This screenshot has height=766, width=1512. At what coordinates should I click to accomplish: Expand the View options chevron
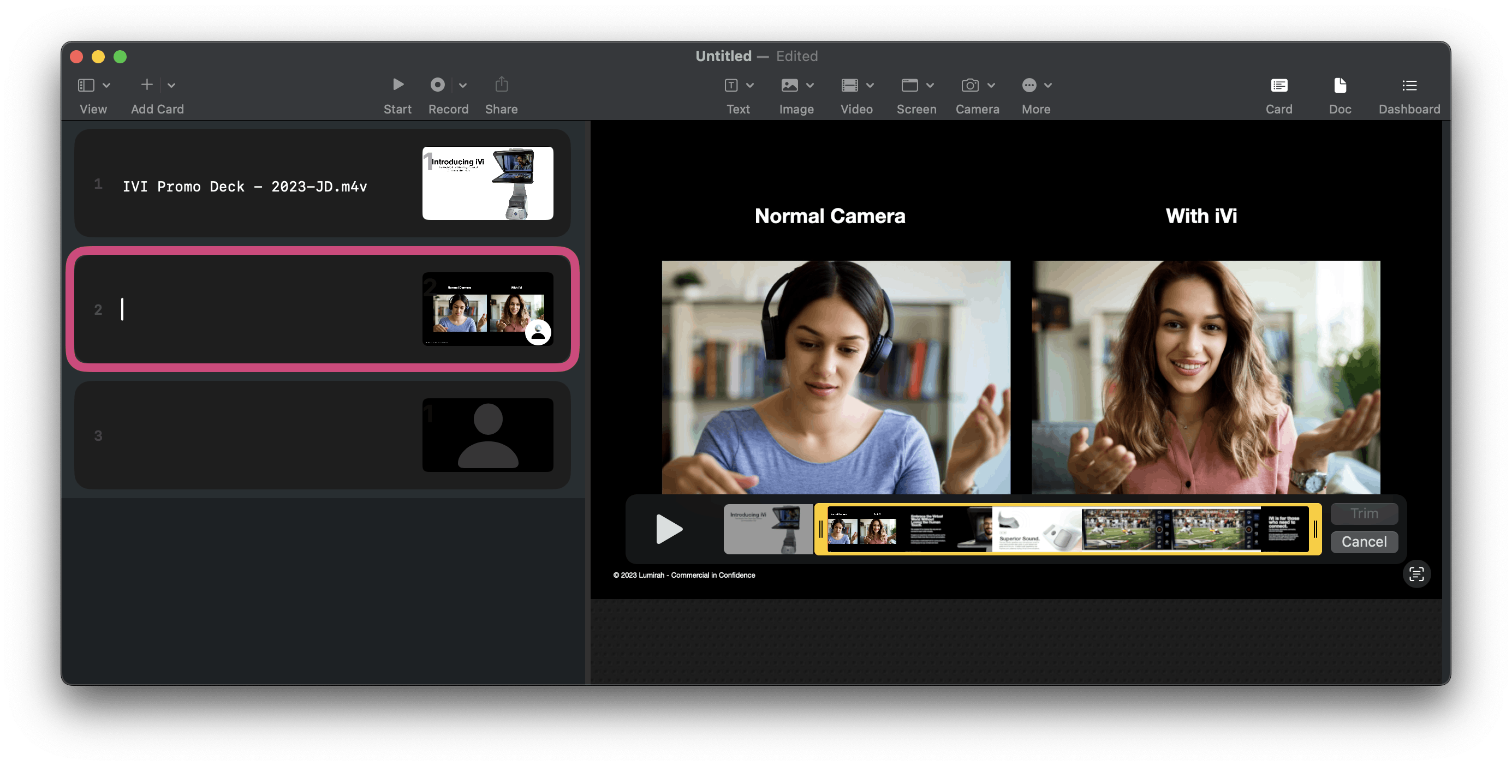(107, 86)
